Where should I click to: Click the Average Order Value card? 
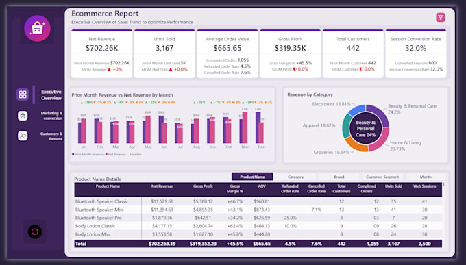click(228, 54)
